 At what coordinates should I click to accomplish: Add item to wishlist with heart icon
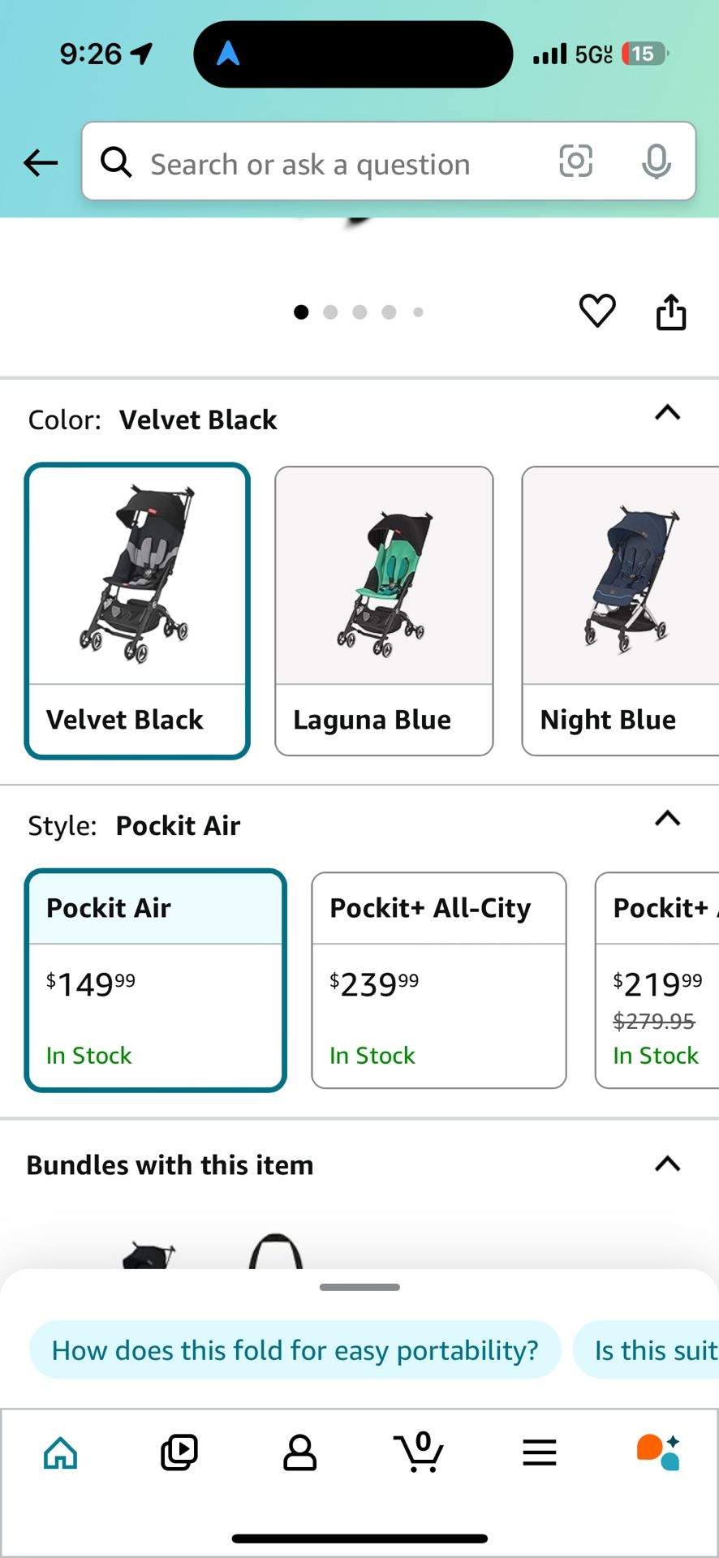tap(597, 311)
